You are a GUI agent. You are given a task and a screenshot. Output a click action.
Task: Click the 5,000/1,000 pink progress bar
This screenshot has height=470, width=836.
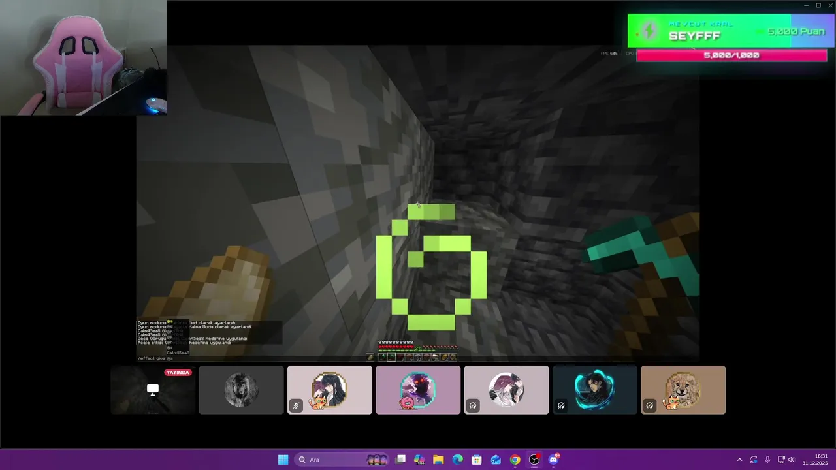[x=731, y=55]
